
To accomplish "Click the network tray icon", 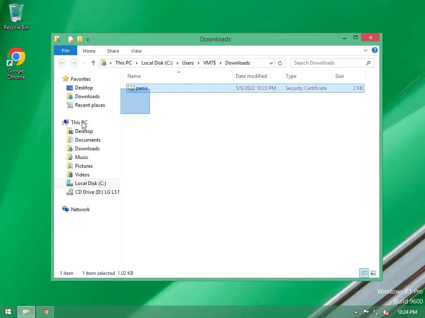I will (x=376, y=312).
